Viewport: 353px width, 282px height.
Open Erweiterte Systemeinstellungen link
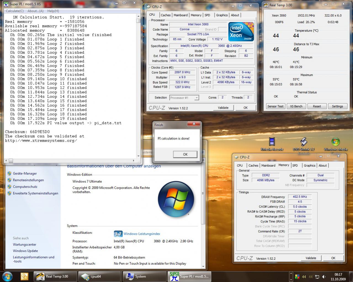tap(36, 193)
